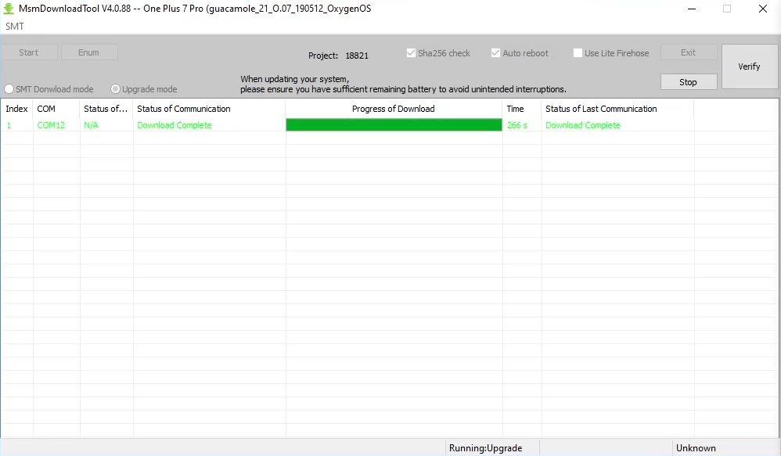Click the Project number 18821
Viewport: 781px width, 456px height.
coord(357,56)
